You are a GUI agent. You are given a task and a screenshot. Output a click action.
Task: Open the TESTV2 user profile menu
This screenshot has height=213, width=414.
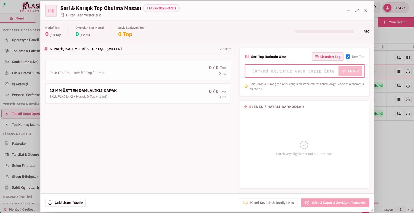[395, 8]
